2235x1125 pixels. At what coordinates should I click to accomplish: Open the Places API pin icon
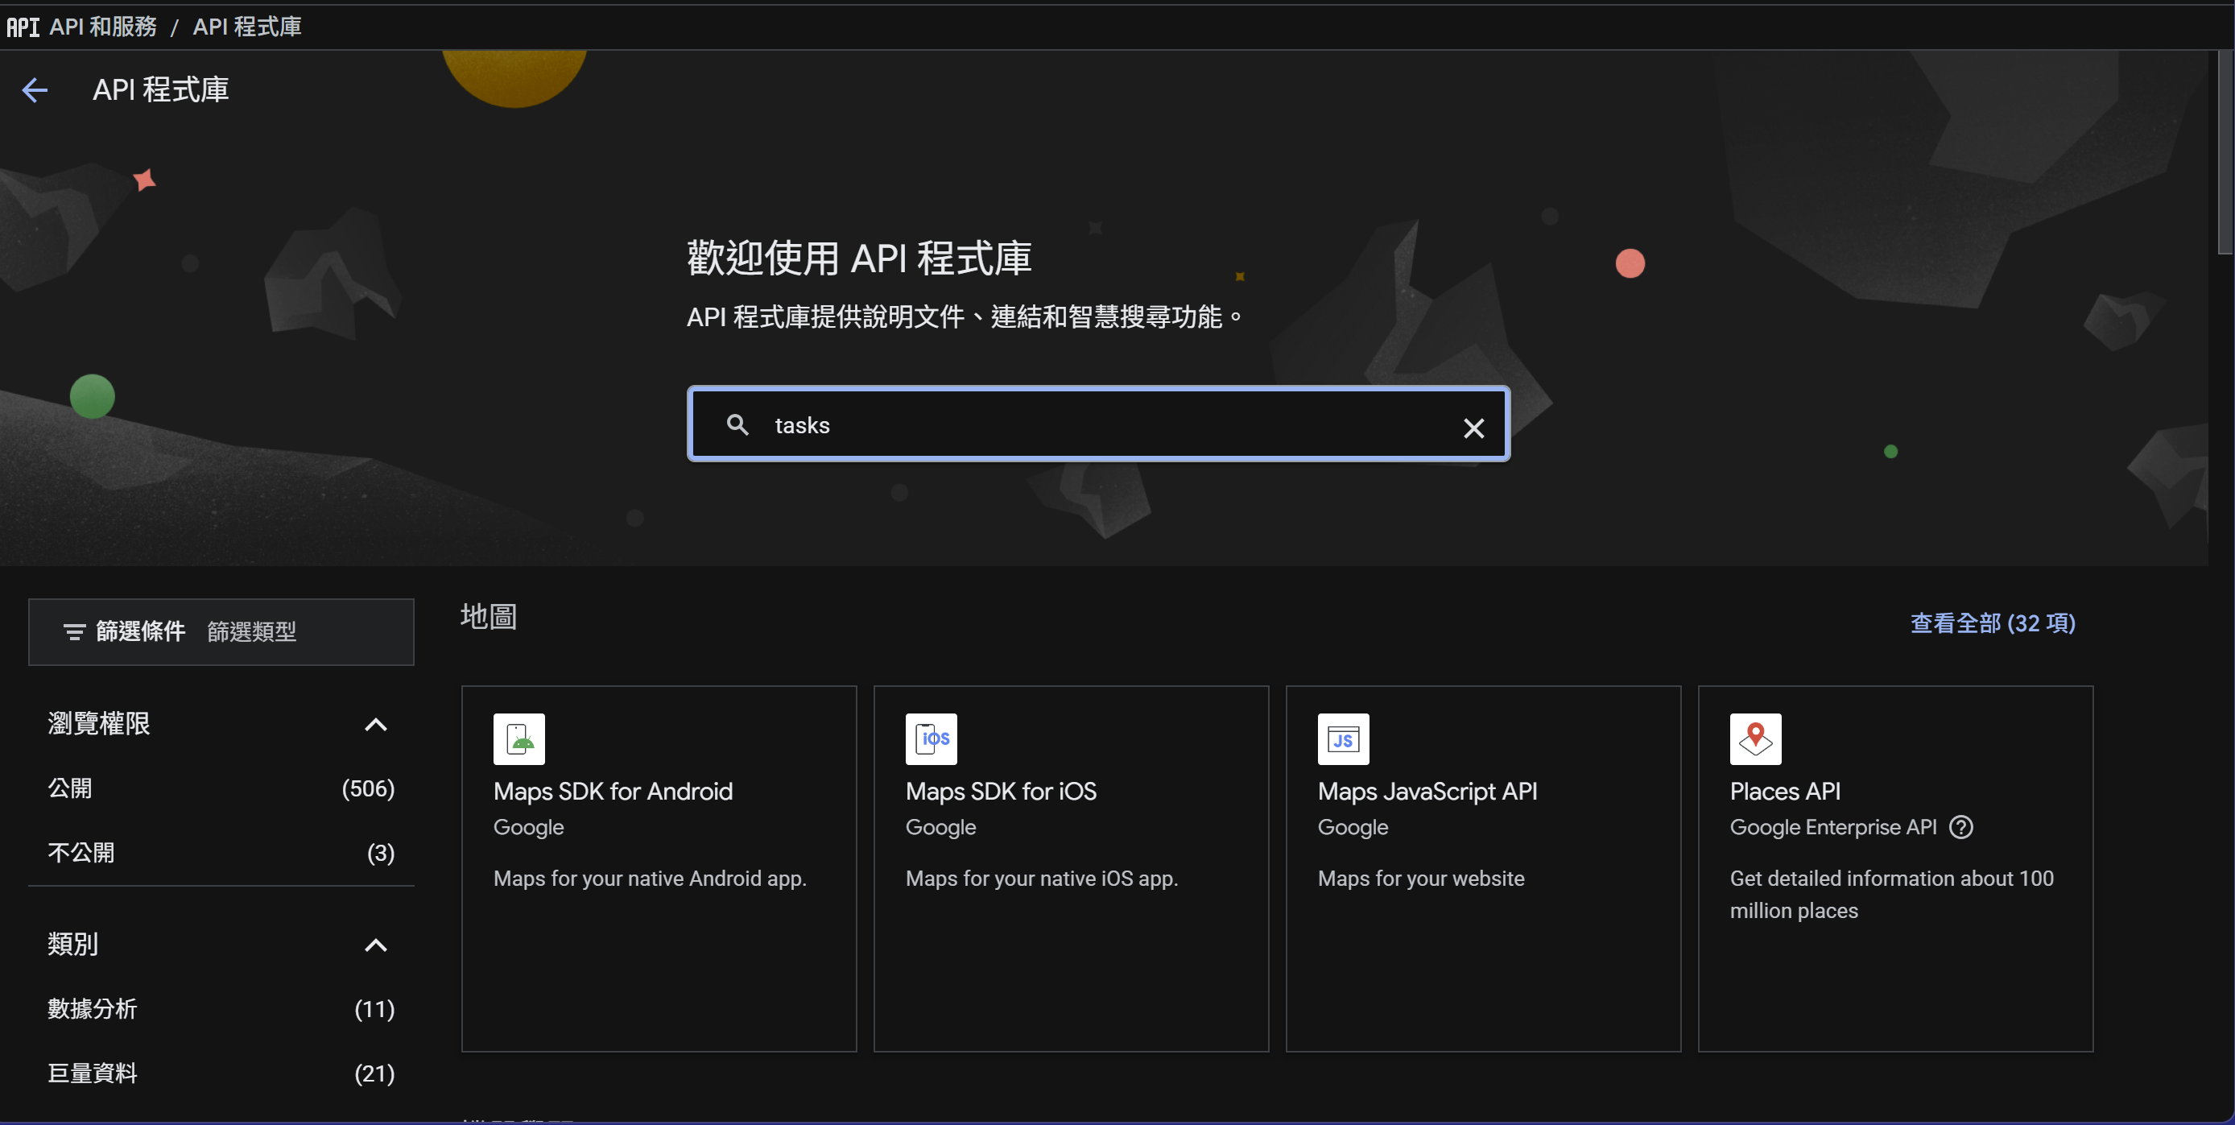click(1755, 738)
